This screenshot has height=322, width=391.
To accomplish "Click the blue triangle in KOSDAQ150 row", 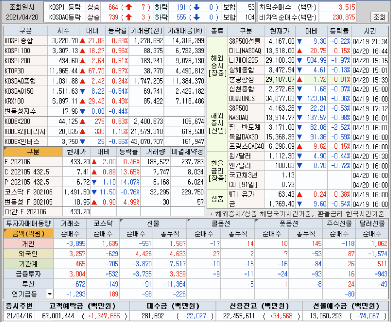I will 82,91.
